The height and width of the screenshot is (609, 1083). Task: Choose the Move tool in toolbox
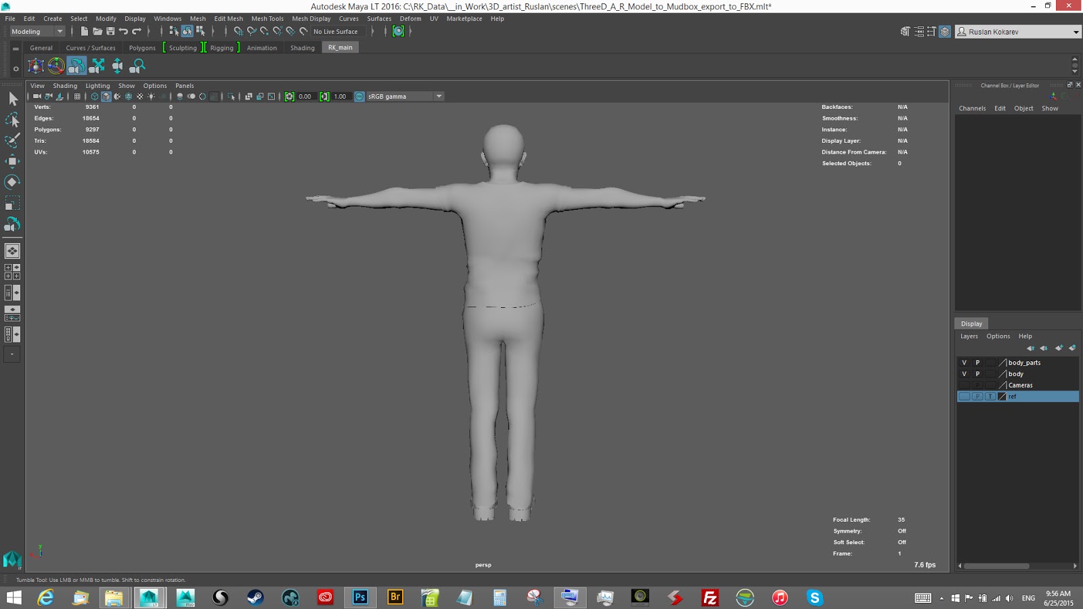(x=12, y=161)
